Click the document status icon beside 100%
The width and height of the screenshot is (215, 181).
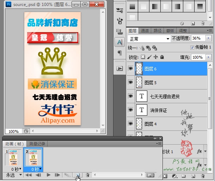coord(26,131)
